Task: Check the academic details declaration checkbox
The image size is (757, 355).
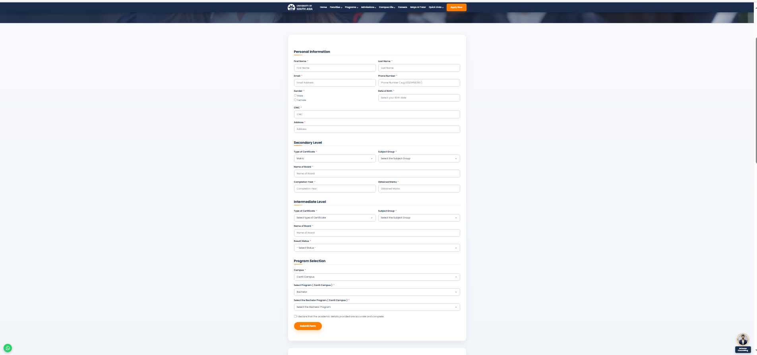Action: 295,316
